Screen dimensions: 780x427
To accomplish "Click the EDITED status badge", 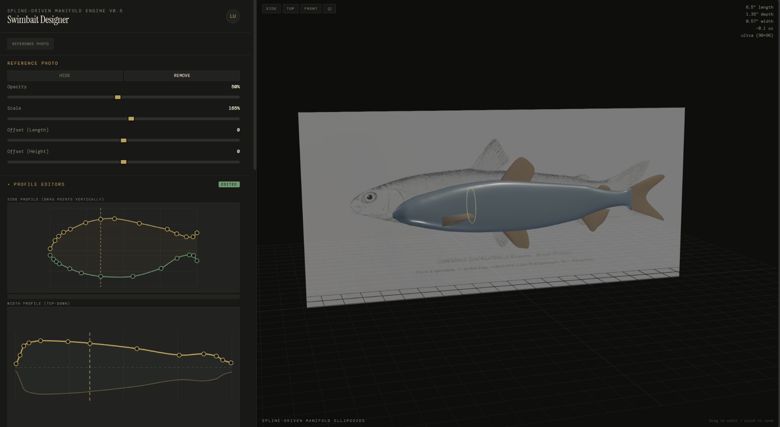I will tap(229, 184).
